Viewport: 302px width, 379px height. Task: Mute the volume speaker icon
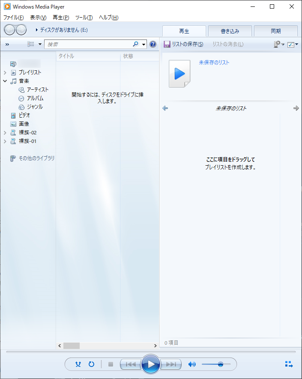coord(192,364)
